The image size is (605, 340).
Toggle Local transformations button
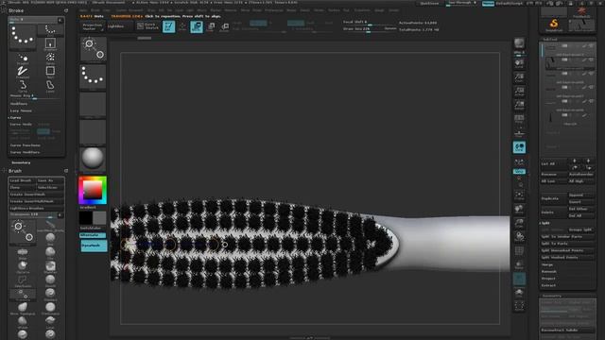click(x=519, y=147)
